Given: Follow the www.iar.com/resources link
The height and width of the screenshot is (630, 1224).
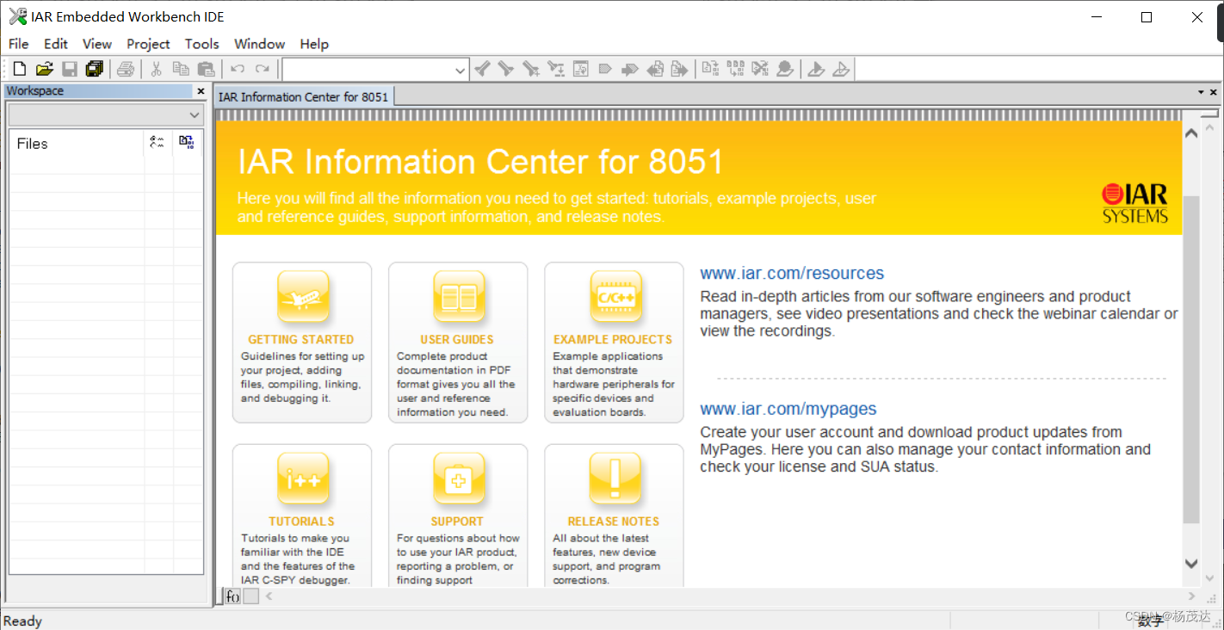Looking at the screenshot, I should 792,274.
